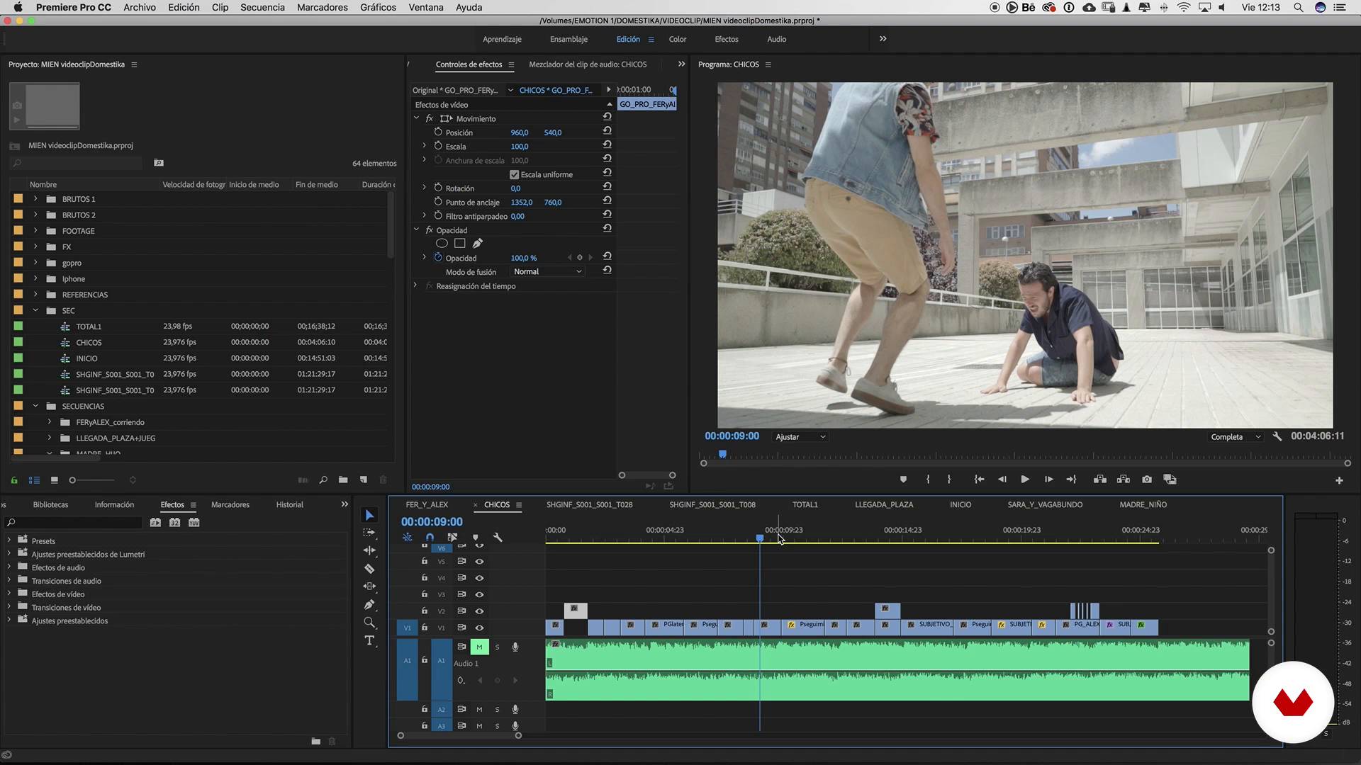Expand Reasignación del tiempo effect
The width and height of the screenshot is (1361, 765).
point(415,285)
